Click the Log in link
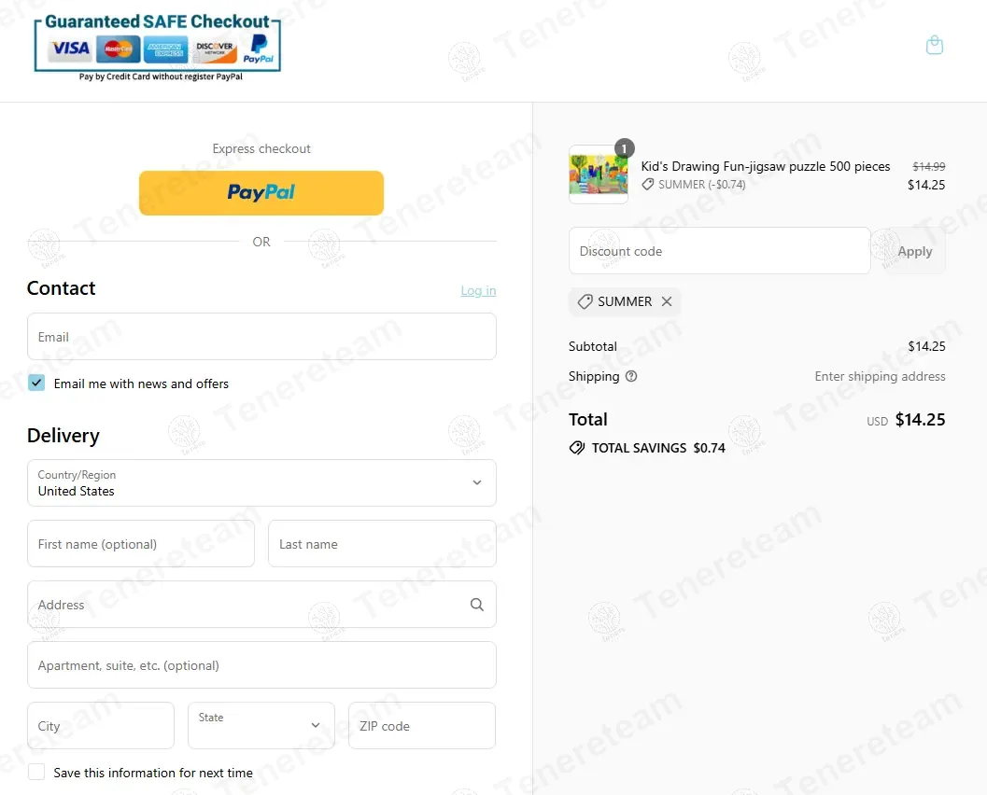 pos(478,290)
